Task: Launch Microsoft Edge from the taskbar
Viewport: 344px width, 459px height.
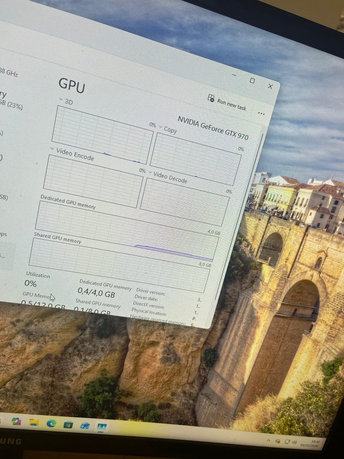Action: coord(52,423)
